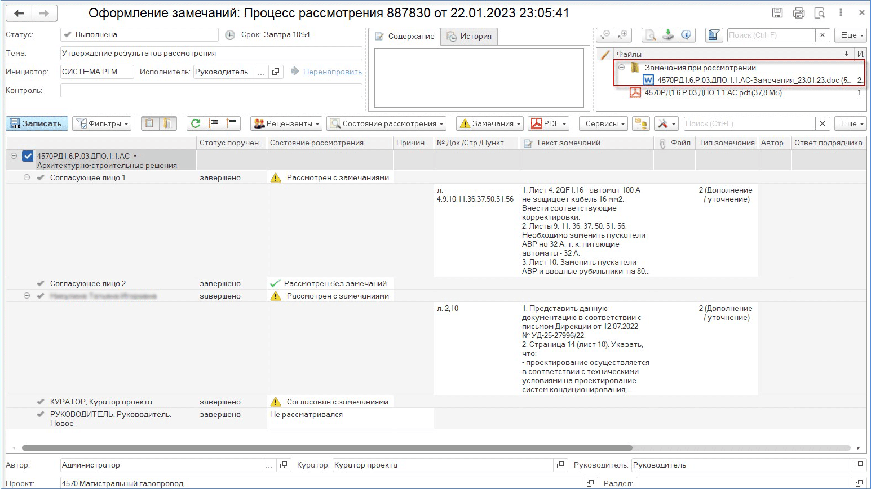Click the Тема input field
This screenshot has height=489, width=871.
(x=211, y=54)
